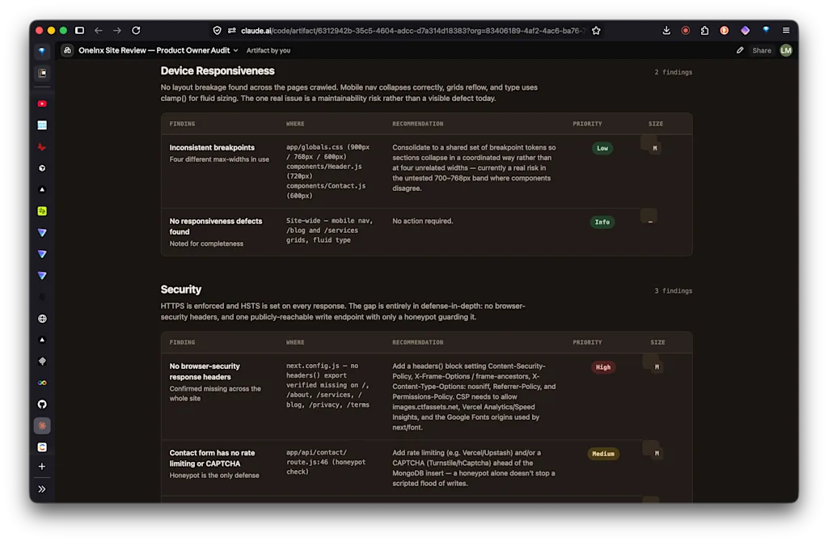Viewport: 828px width, 542px height.
Task: Click the next.config.js location cell
Action: [x=328, y=385]
